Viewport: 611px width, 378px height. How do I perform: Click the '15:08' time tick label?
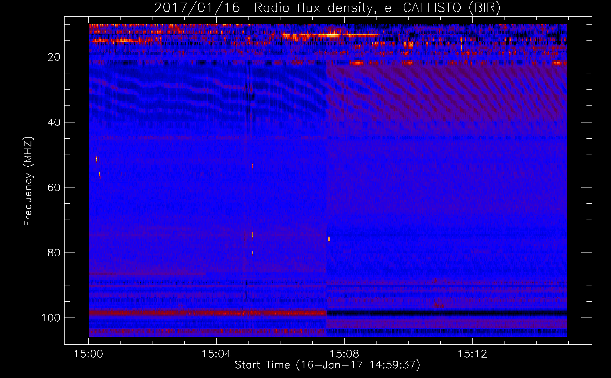344,354
